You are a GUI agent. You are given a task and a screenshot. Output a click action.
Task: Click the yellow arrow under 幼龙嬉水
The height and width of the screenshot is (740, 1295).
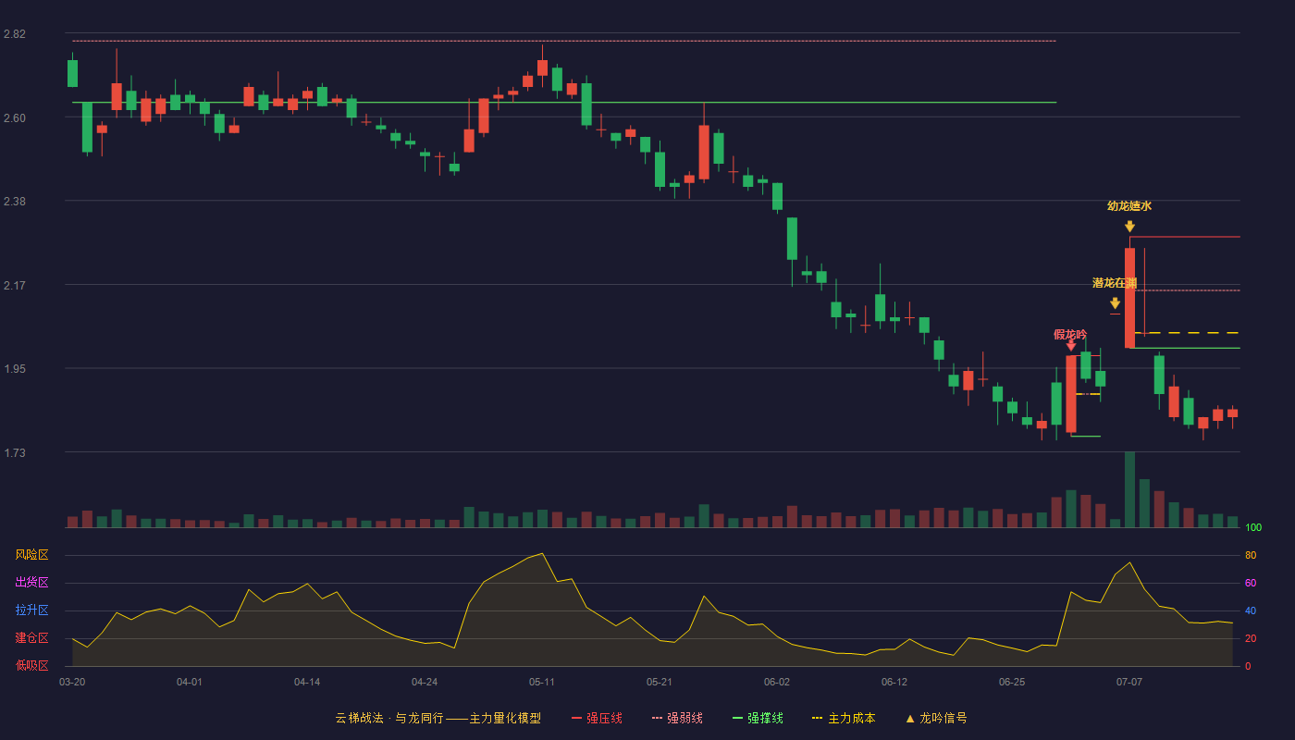[x=1129, y=226]
